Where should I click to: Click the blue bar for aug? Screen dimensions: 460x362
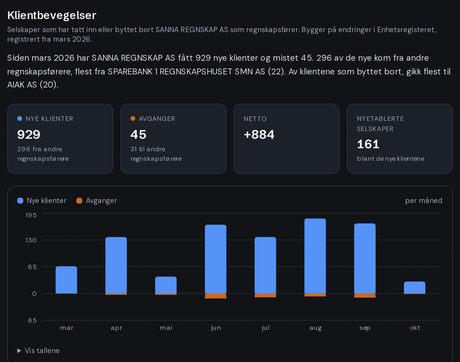click(315, 256)
